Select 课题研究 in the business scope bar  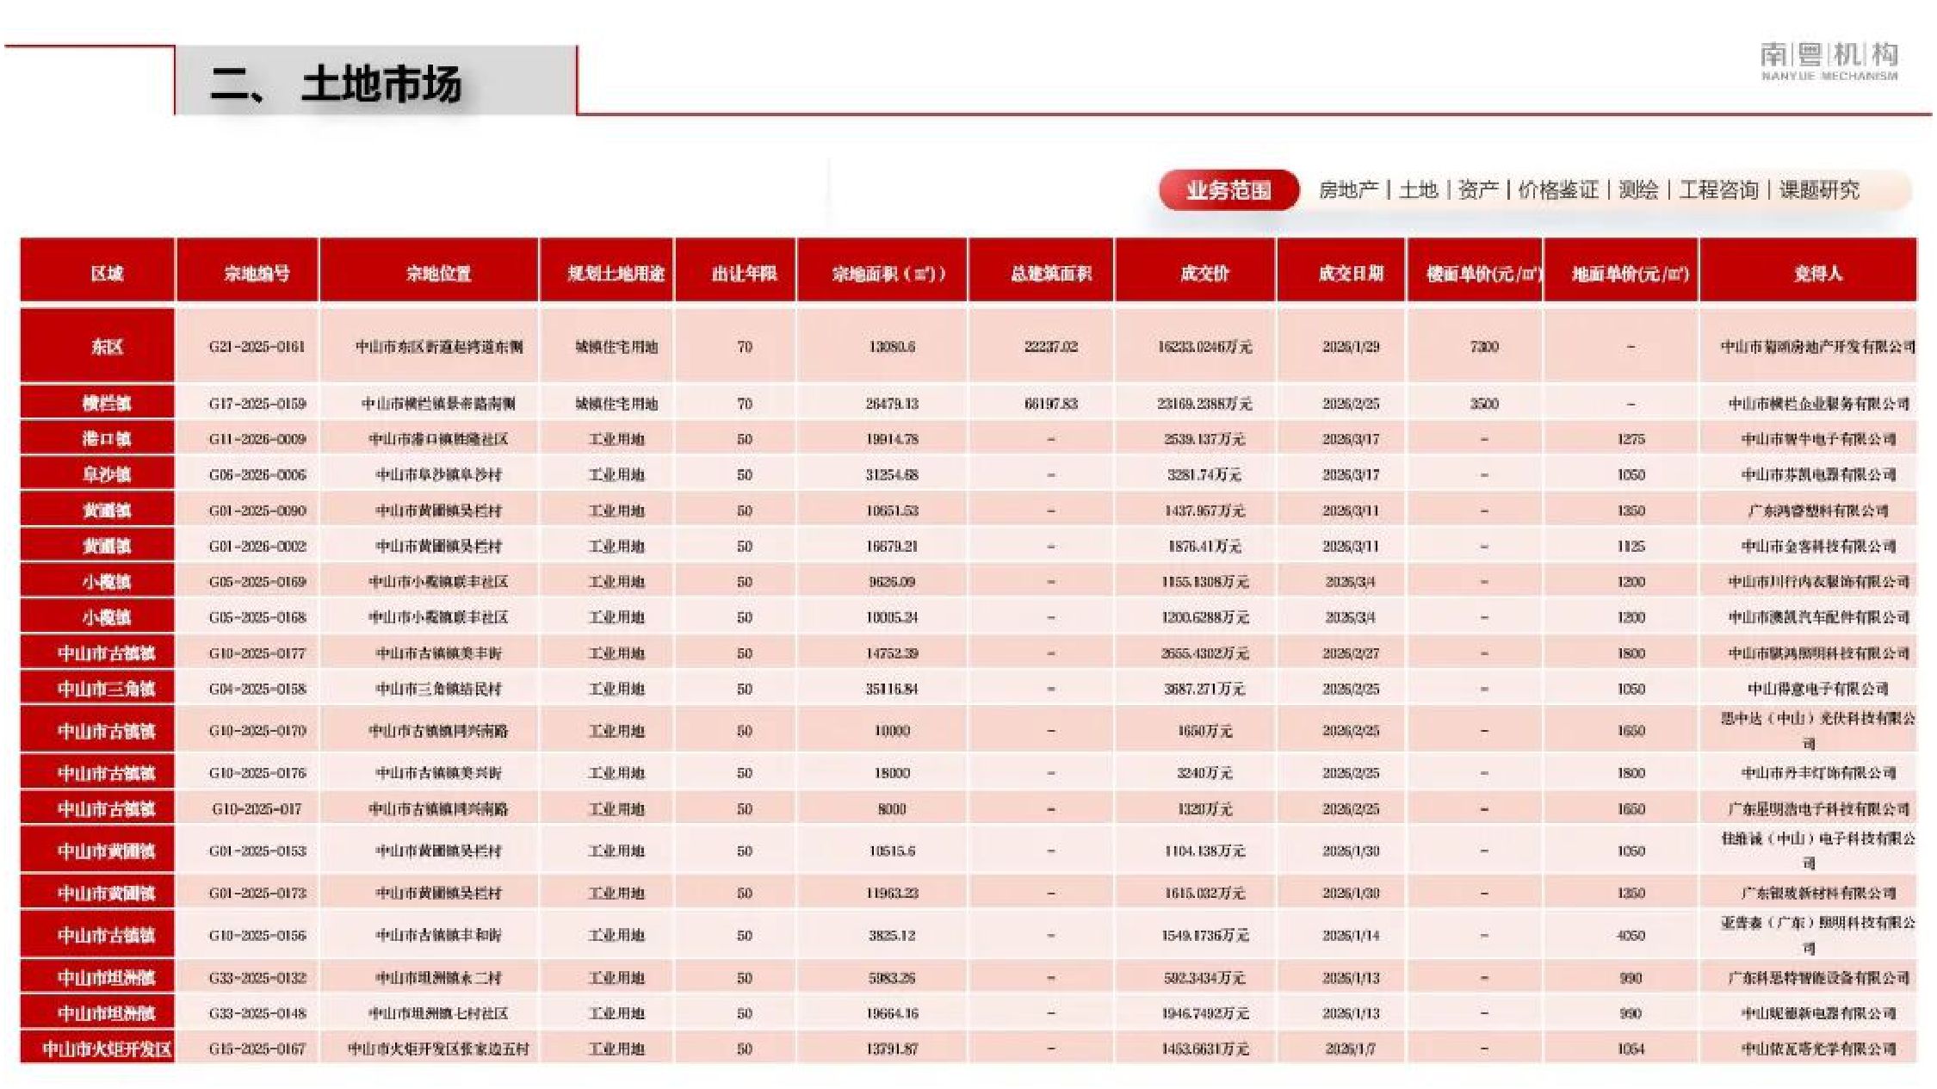pos(1819,189)
